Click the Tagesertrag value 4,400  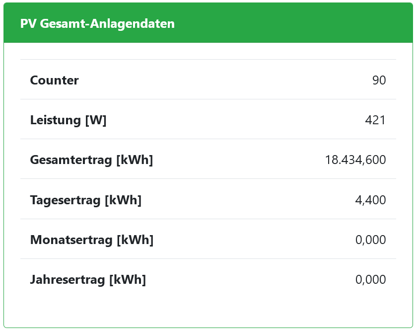point(370,200)
